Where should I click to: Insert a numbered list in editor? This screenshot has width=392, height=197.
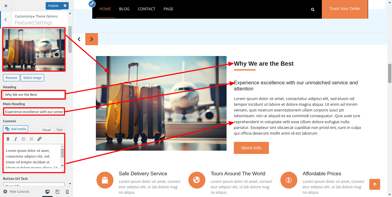(x=31, y=139)
